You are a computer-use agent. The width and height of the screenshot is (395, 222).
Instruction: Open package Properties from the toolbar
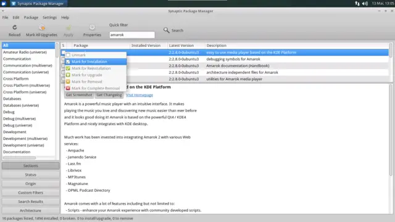[92, 27]
